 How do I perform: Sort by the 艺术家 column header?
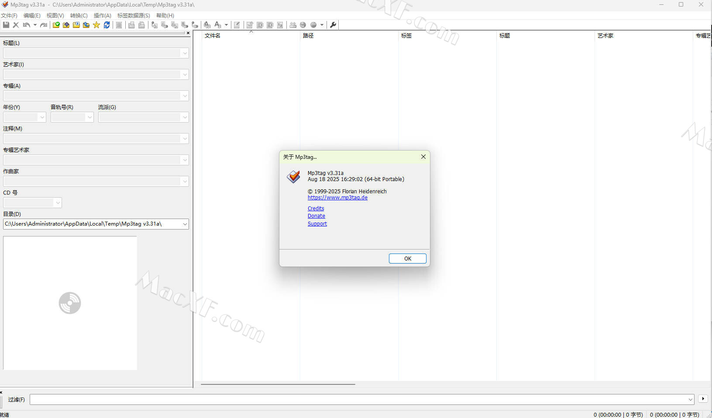pyautogui.click(x=644, y=36)
